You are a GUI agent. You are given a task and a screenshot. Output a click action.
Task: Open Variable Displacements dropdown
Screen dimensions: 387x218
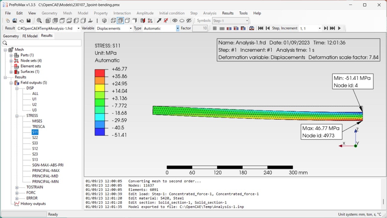click(x=131, y=28)
